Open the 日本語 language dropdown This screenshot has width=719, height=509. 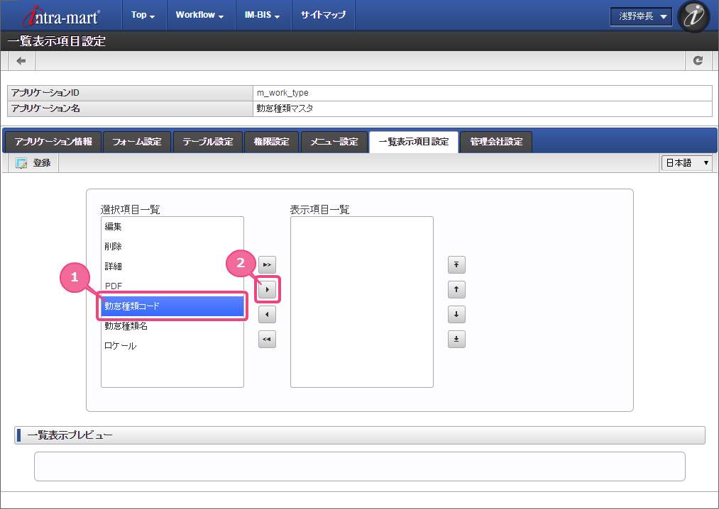[686, 163]
